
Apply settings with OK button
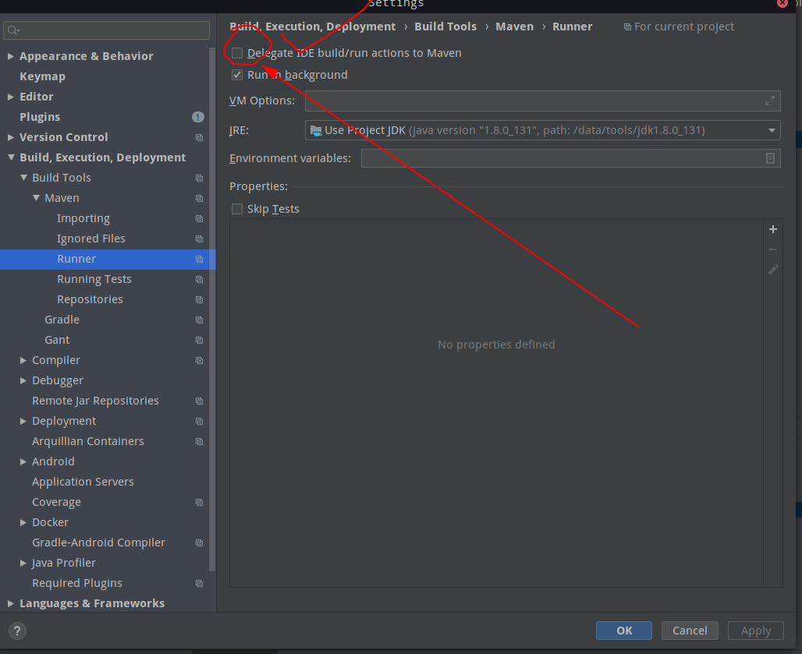pyautogui.click(x=623, y=631)
